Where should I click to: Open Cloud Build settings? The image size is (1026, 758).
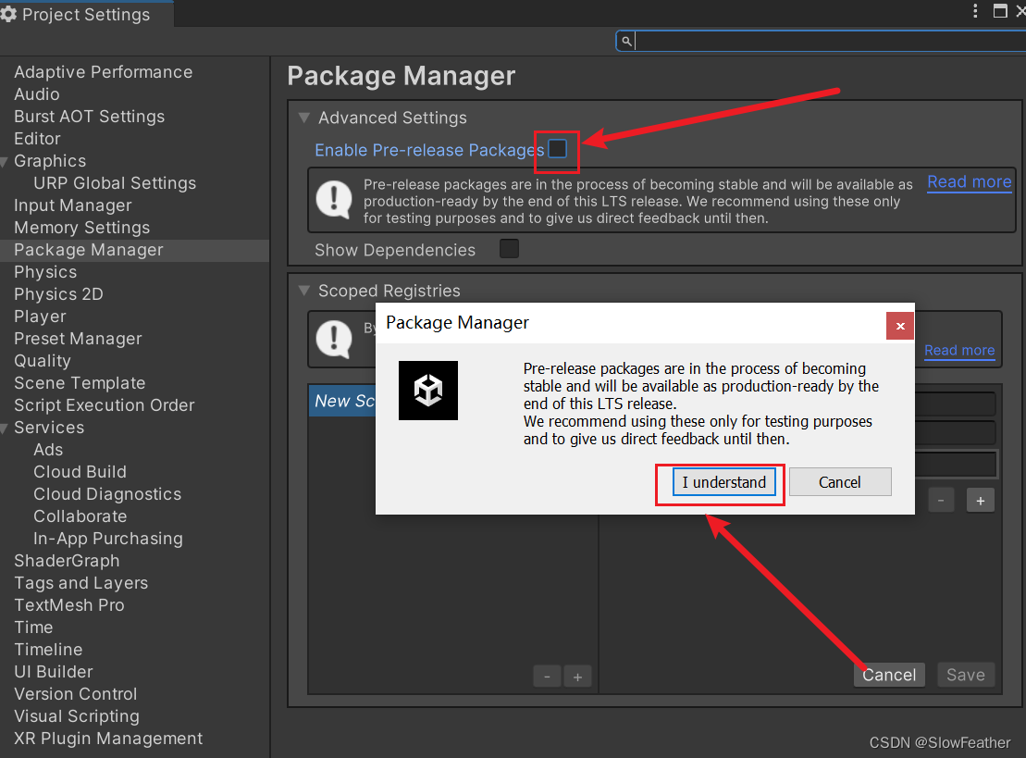[80, 473]
